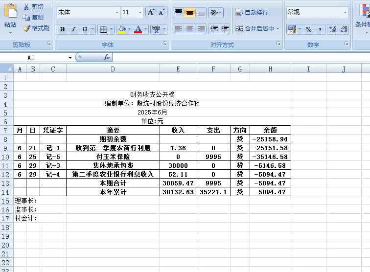
Task: Toggle bold formatting
Action: tap(62, 29)
